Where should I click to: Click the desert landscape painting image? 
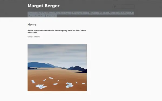[57, 68]
